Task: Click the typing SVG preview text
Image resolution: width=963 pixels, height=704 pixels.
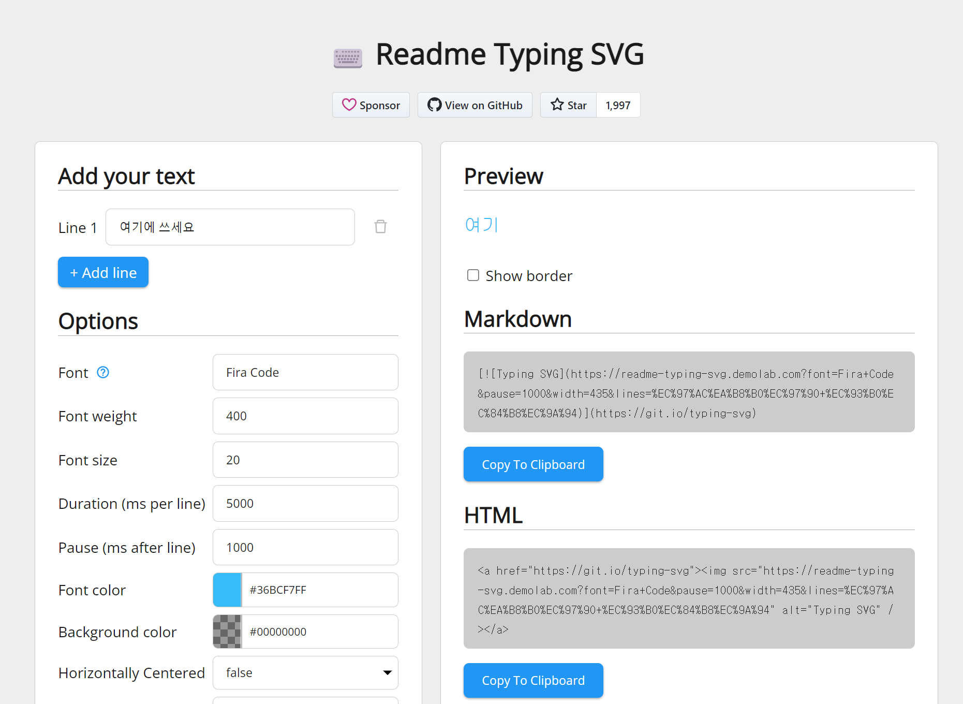Action: [482, 225]
